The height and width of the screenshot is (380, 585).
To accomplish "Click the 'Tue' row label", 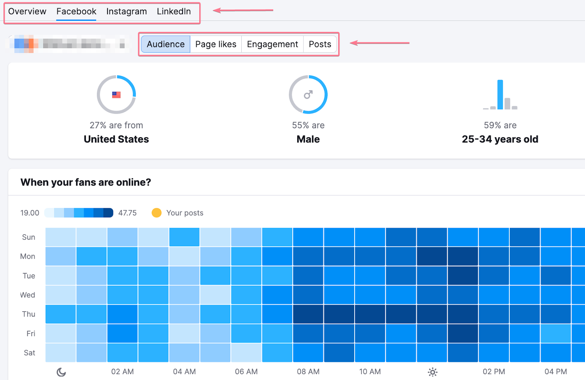I will (x=29, y=276).
